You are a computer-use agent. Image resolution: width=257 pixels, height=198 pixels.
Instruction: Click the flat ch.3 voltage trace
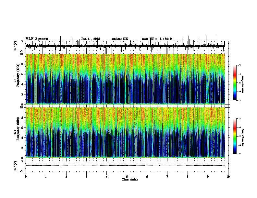(x=125, y=166)
